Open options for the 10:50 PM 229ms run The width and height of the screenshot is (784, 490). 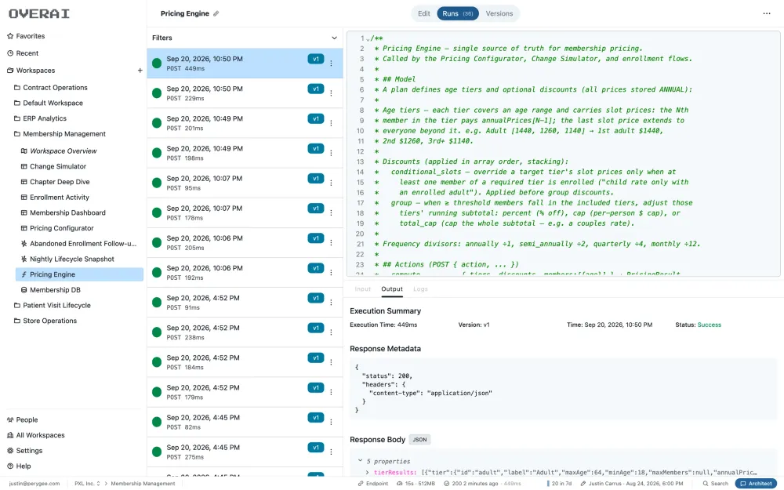coord(331,93)
